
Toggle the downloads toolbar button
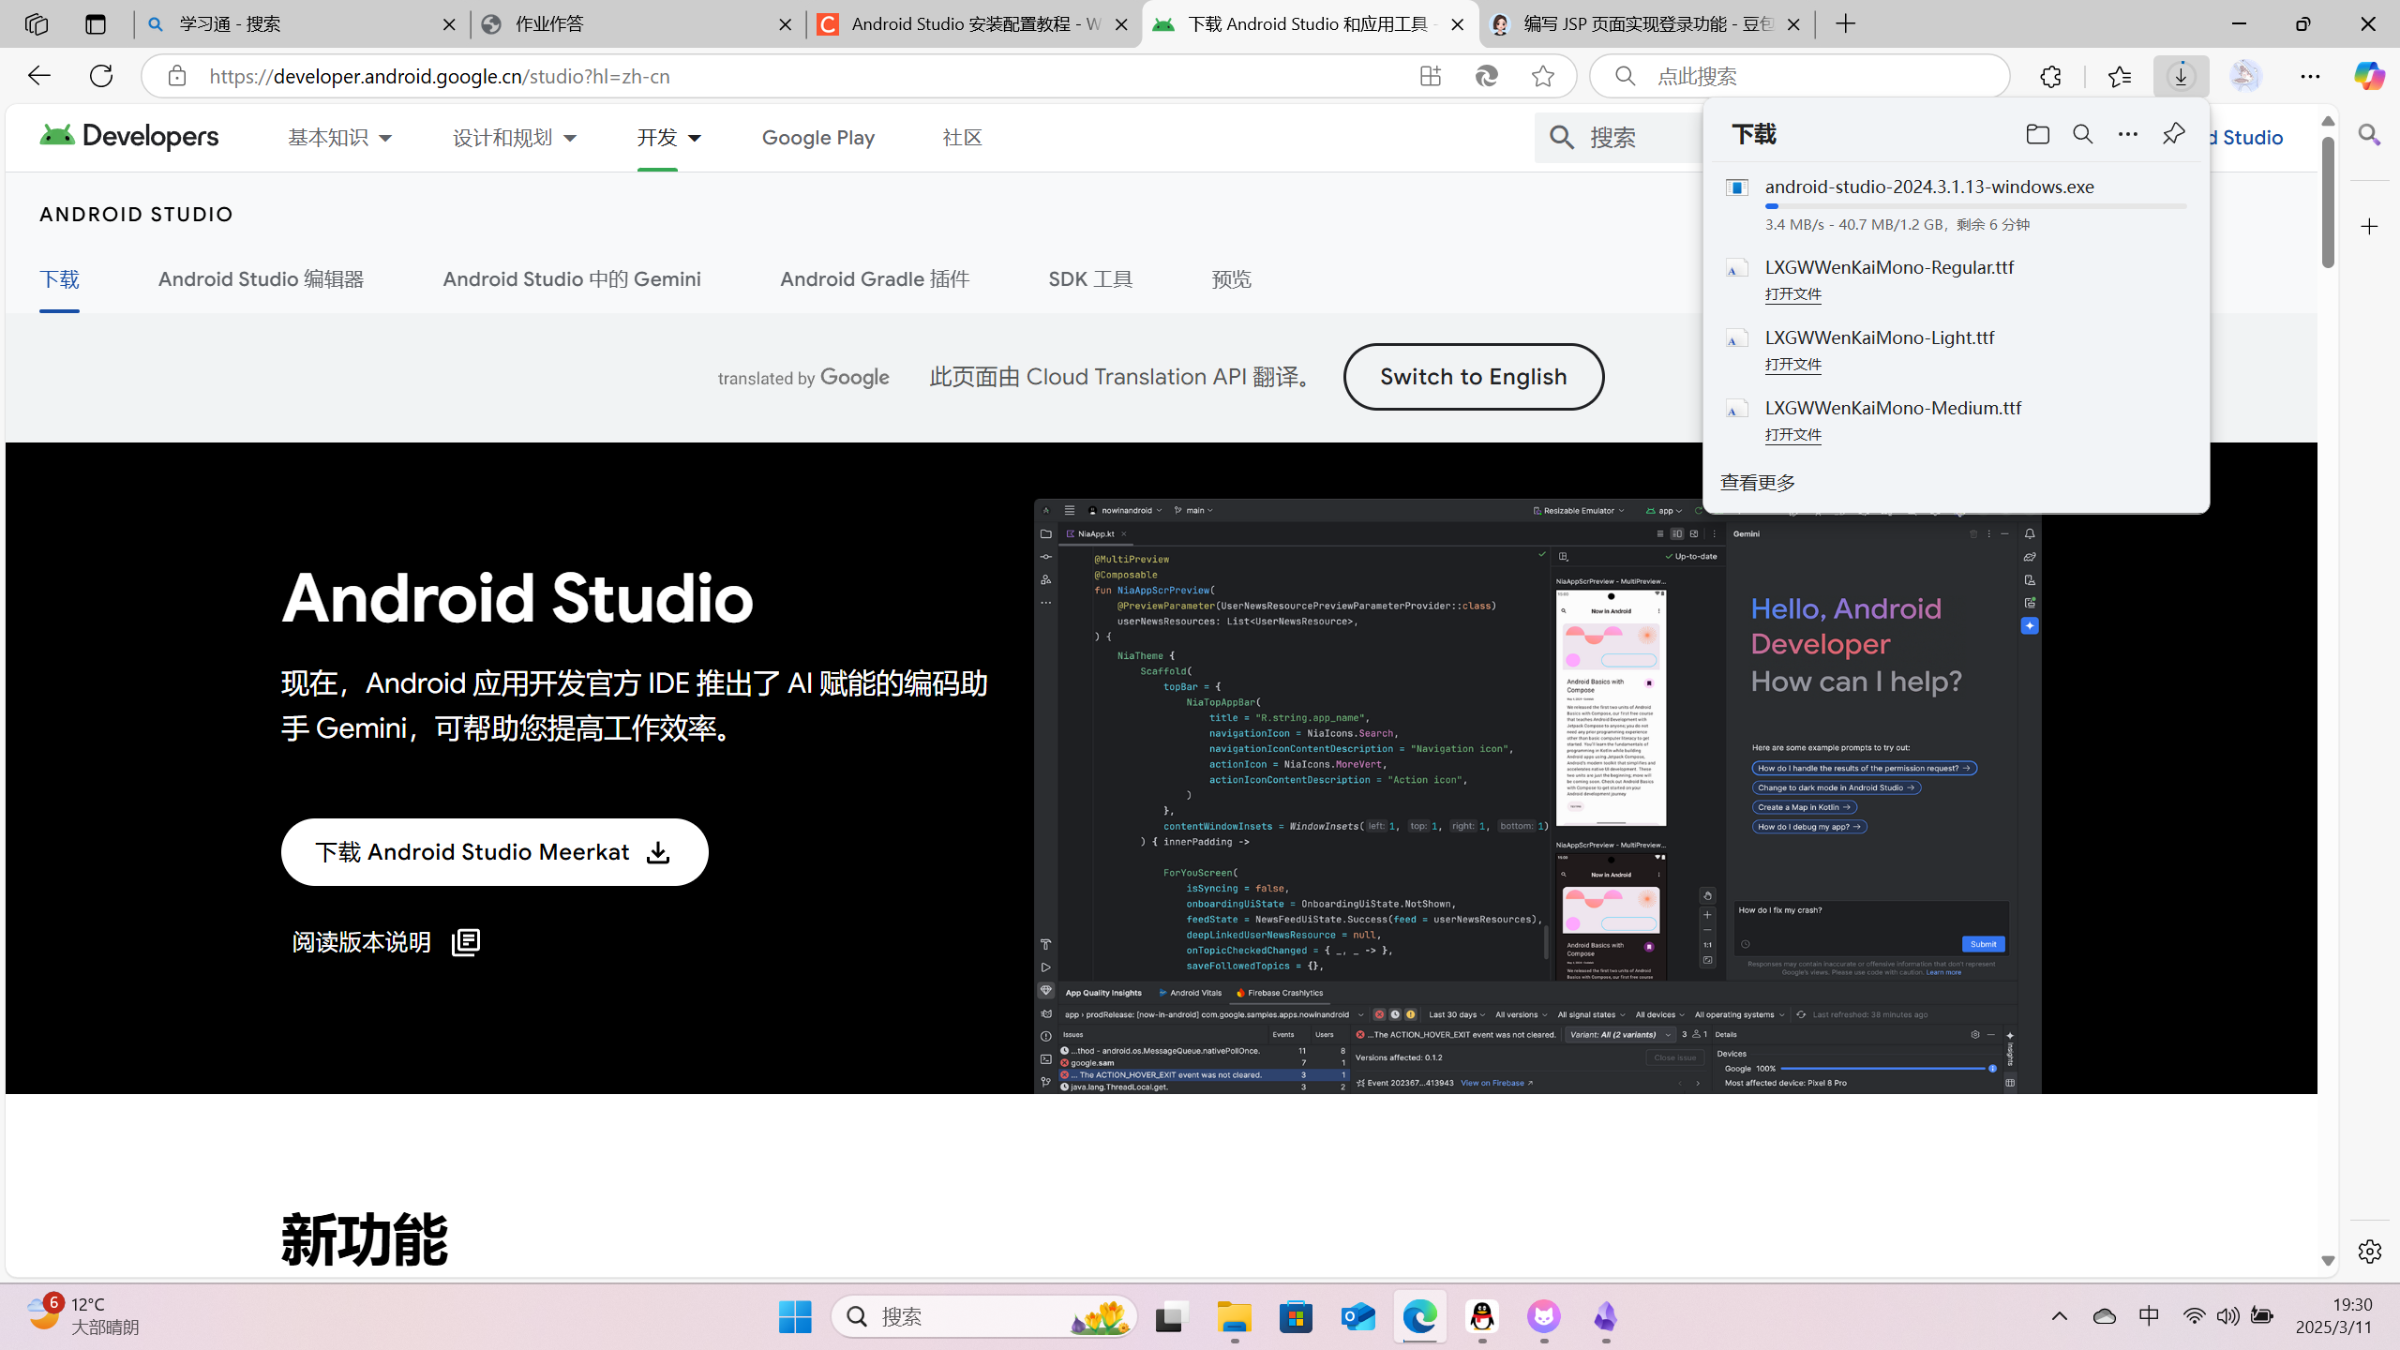[x=2181, y=76]
